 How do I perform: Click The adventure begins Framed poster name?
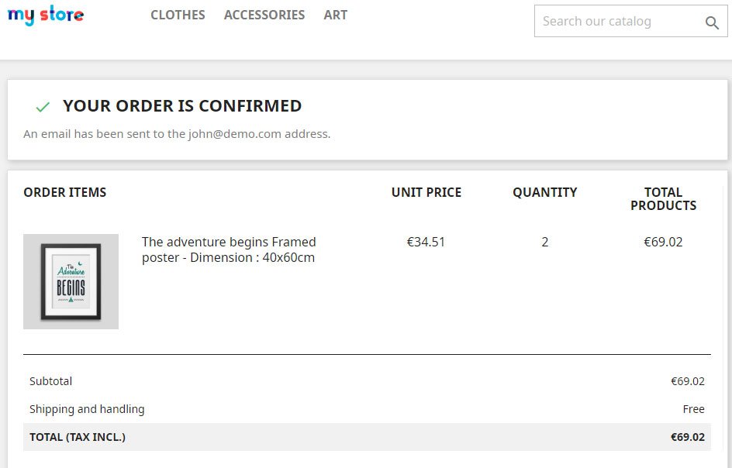click(x=229, y=249)
